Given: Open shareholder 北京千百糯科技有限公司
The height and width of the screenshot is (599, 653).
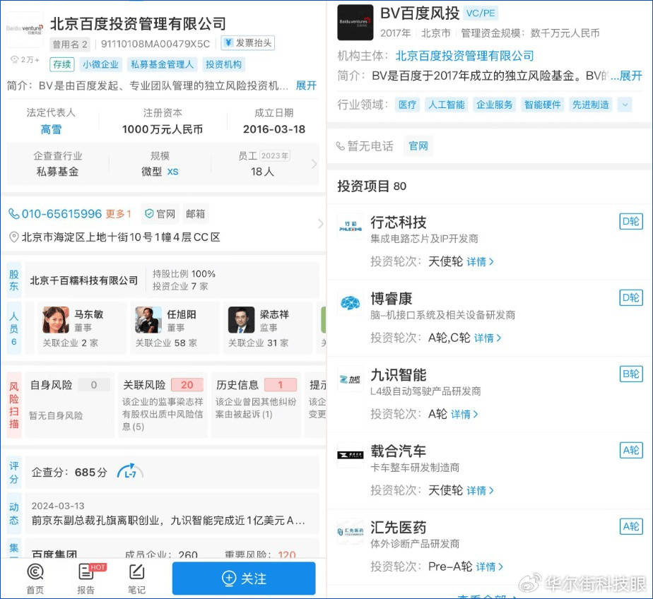Looking at the screenshot, I should [x=83, y=280].
